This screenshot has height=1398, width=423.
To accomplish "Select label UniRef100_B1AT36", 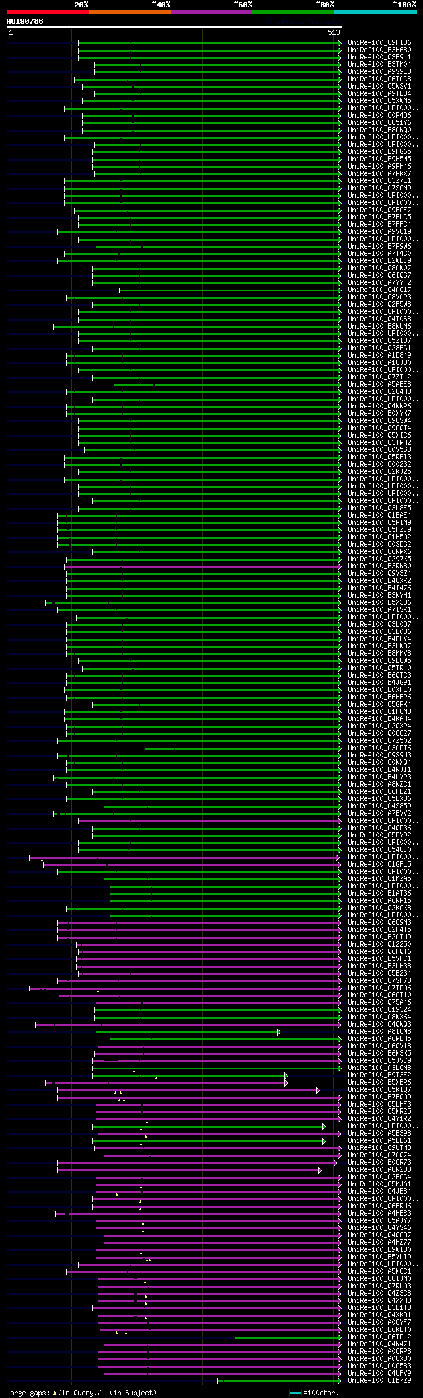I will coord(379,893).
